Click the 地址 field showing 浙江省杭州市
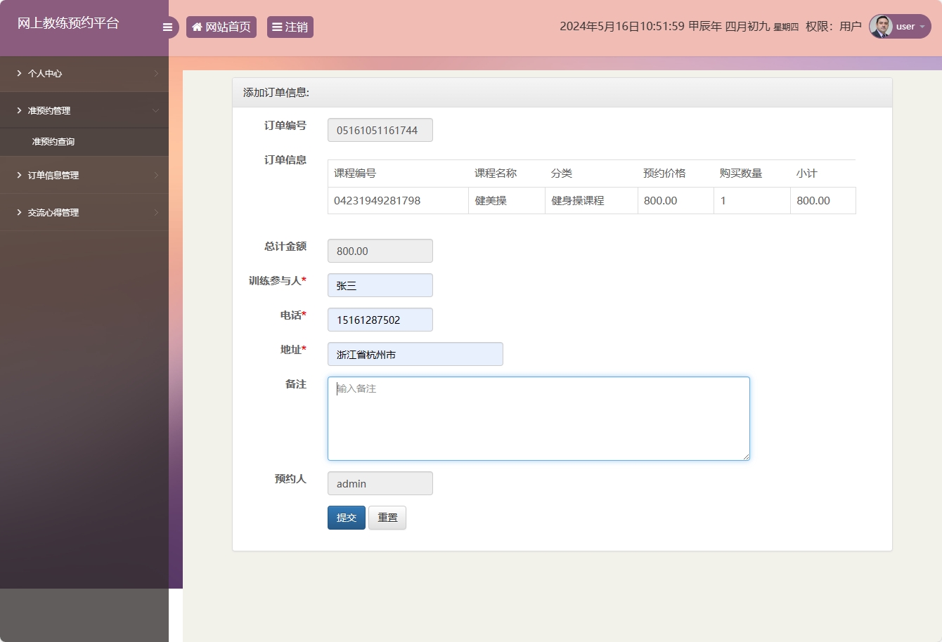942x642 pixels. (415, 354)
